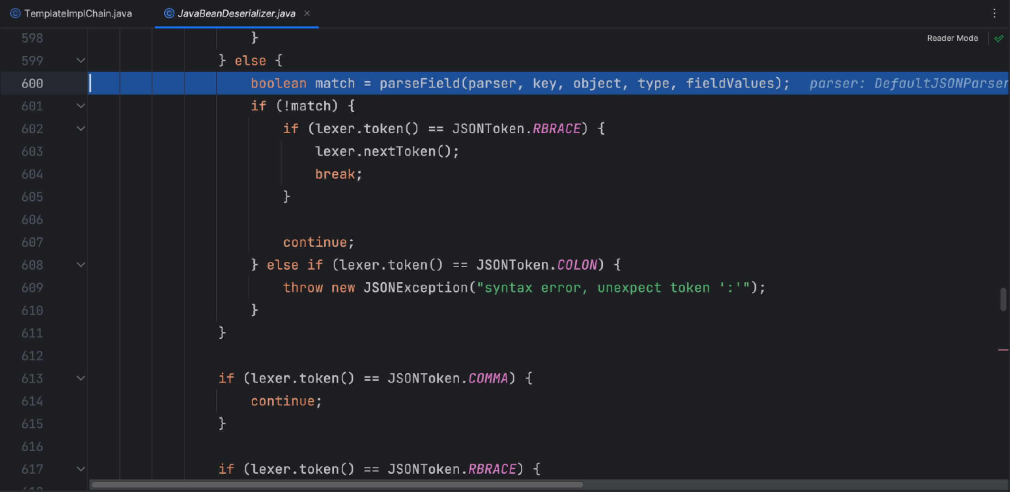Click line number 604 in the gutter
1010x492 pixels.
(32, 174)
